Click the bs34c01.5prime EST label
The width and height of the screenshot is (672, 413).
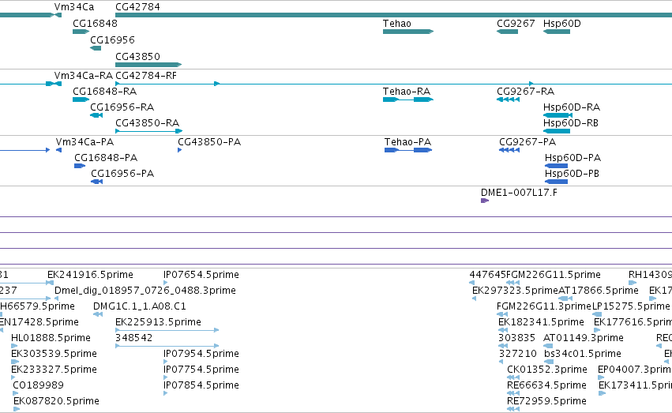pos(583,354)
